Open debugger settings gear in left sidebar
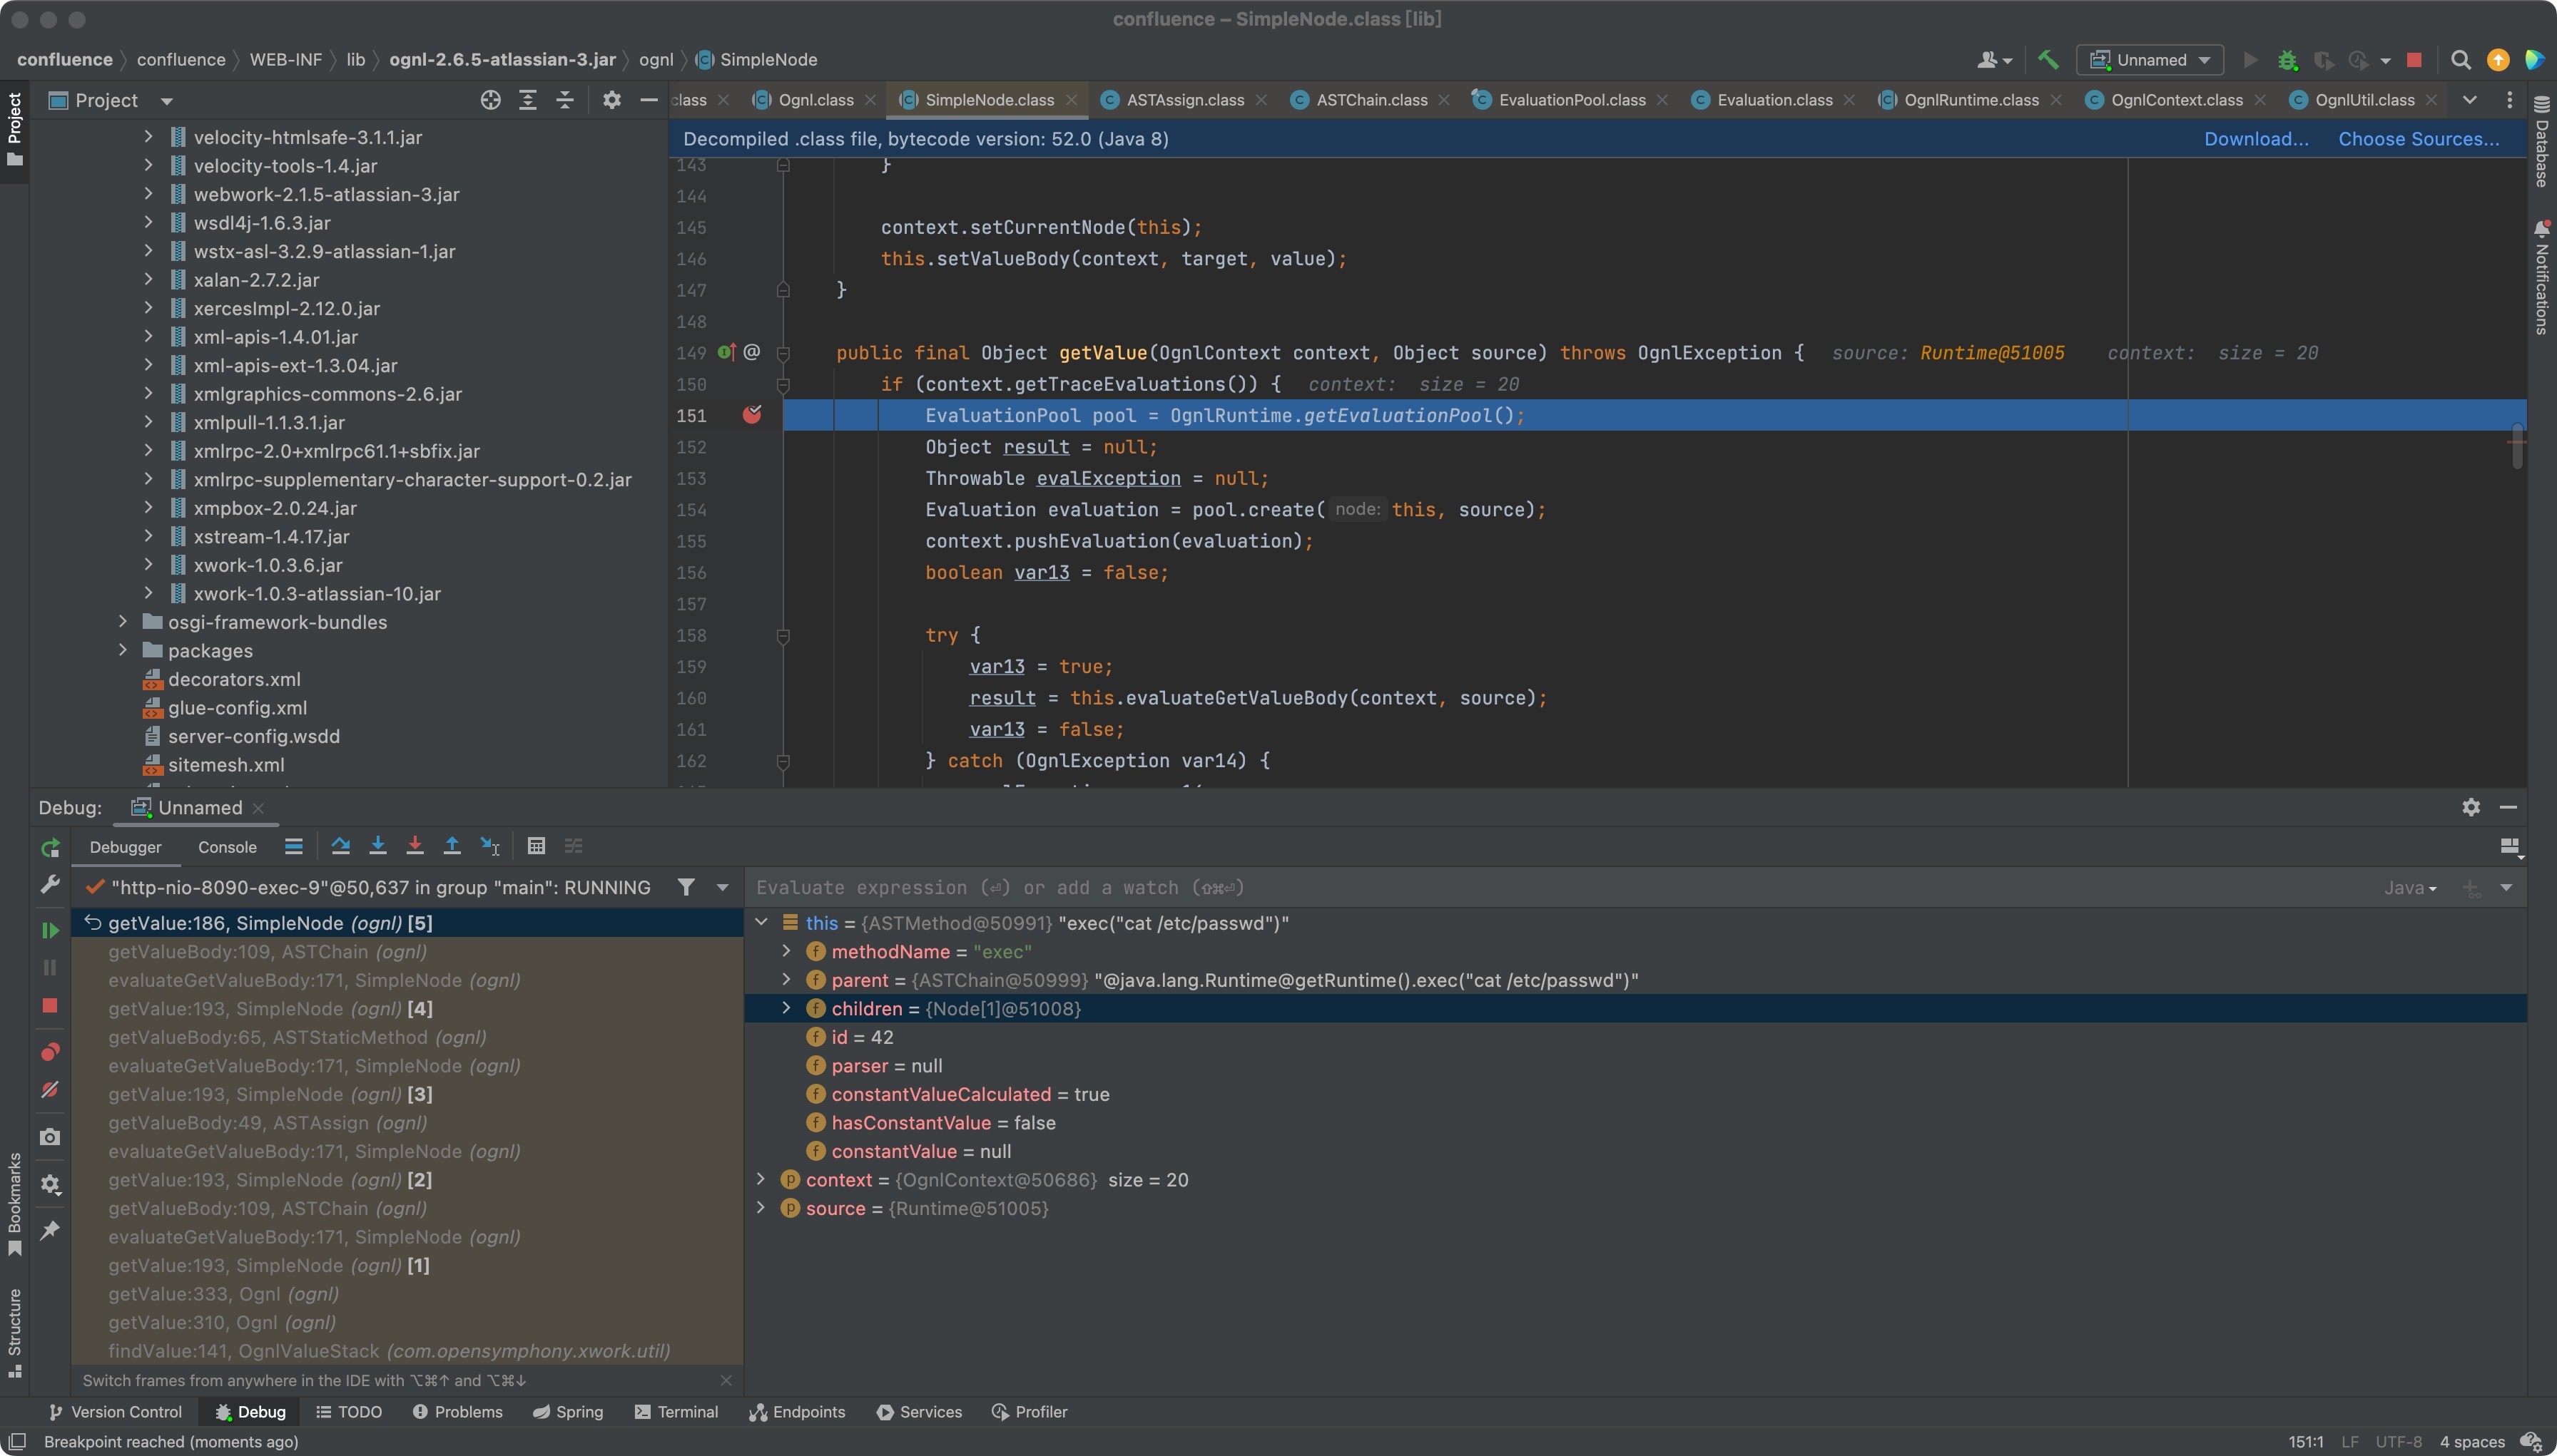Screen dimensions: 2557x1456 50,1185
